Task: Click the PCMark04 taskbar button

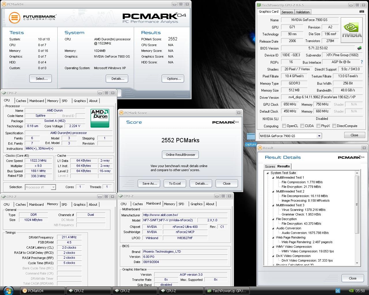Action: (x=42, y=291)
